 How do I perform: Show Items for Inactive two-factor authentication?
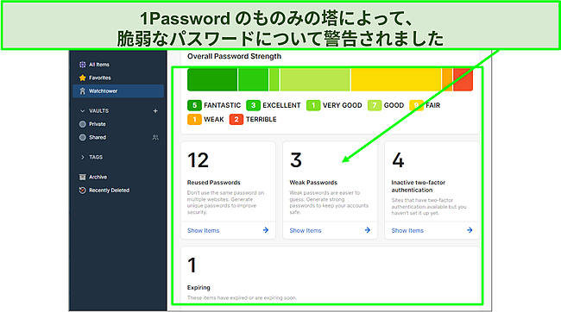point(407,230)
